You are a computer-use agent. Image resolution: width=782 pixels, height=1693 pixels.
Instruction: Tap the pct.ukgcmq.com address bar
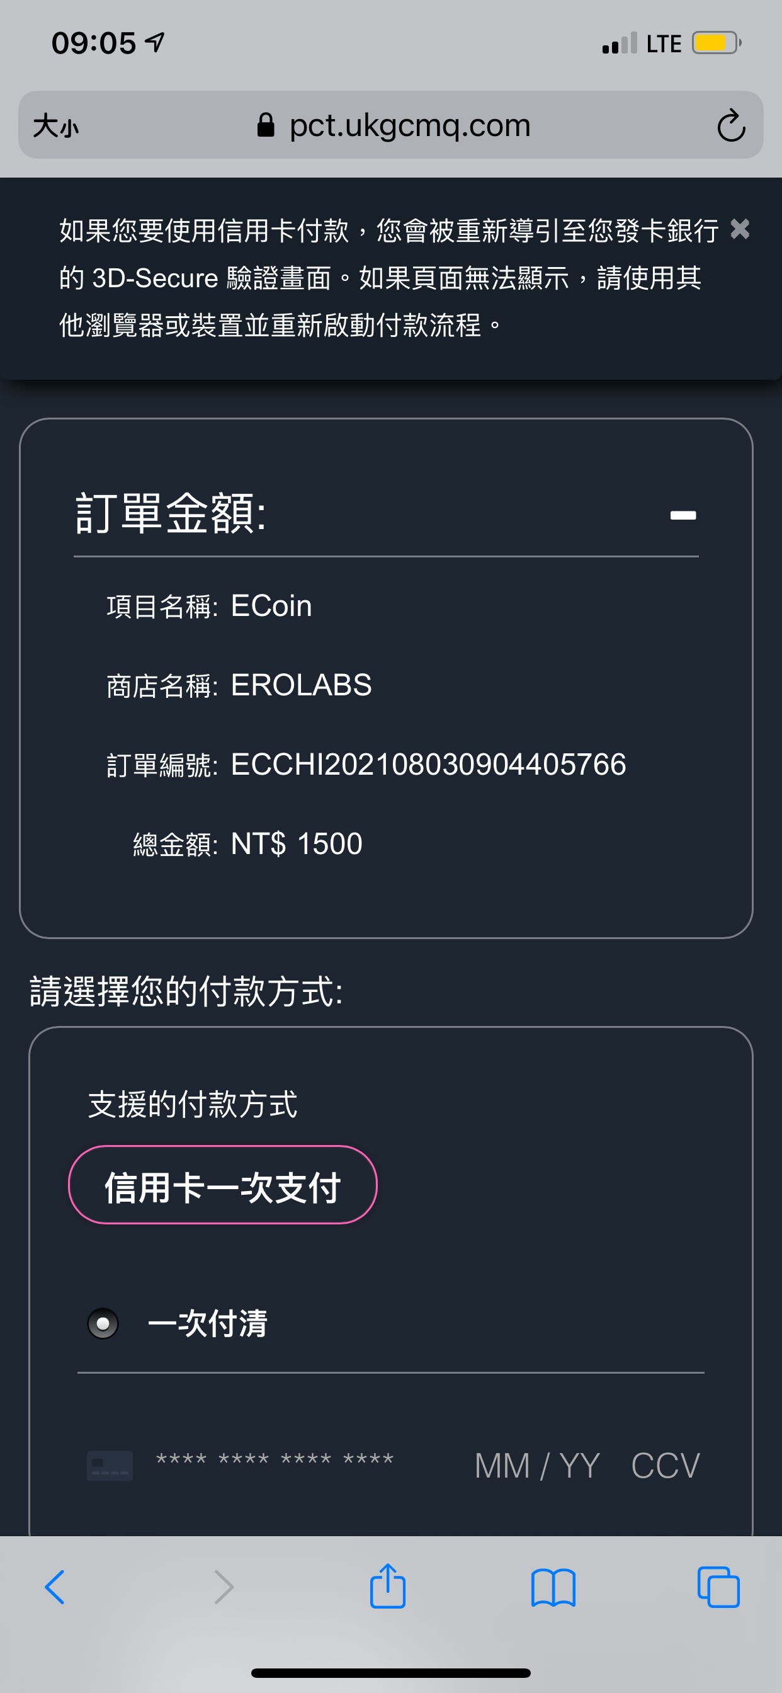point(391,125)
